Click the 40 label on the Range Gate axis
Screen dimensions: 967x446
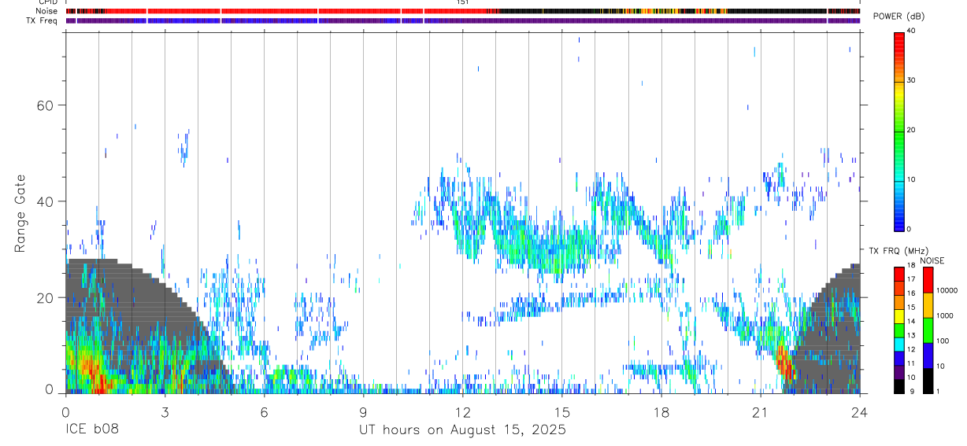point(46,201)
